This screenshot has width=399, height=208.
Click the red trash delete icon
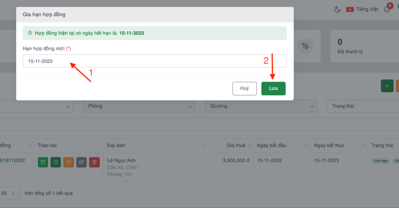click(x=94, y=162)
